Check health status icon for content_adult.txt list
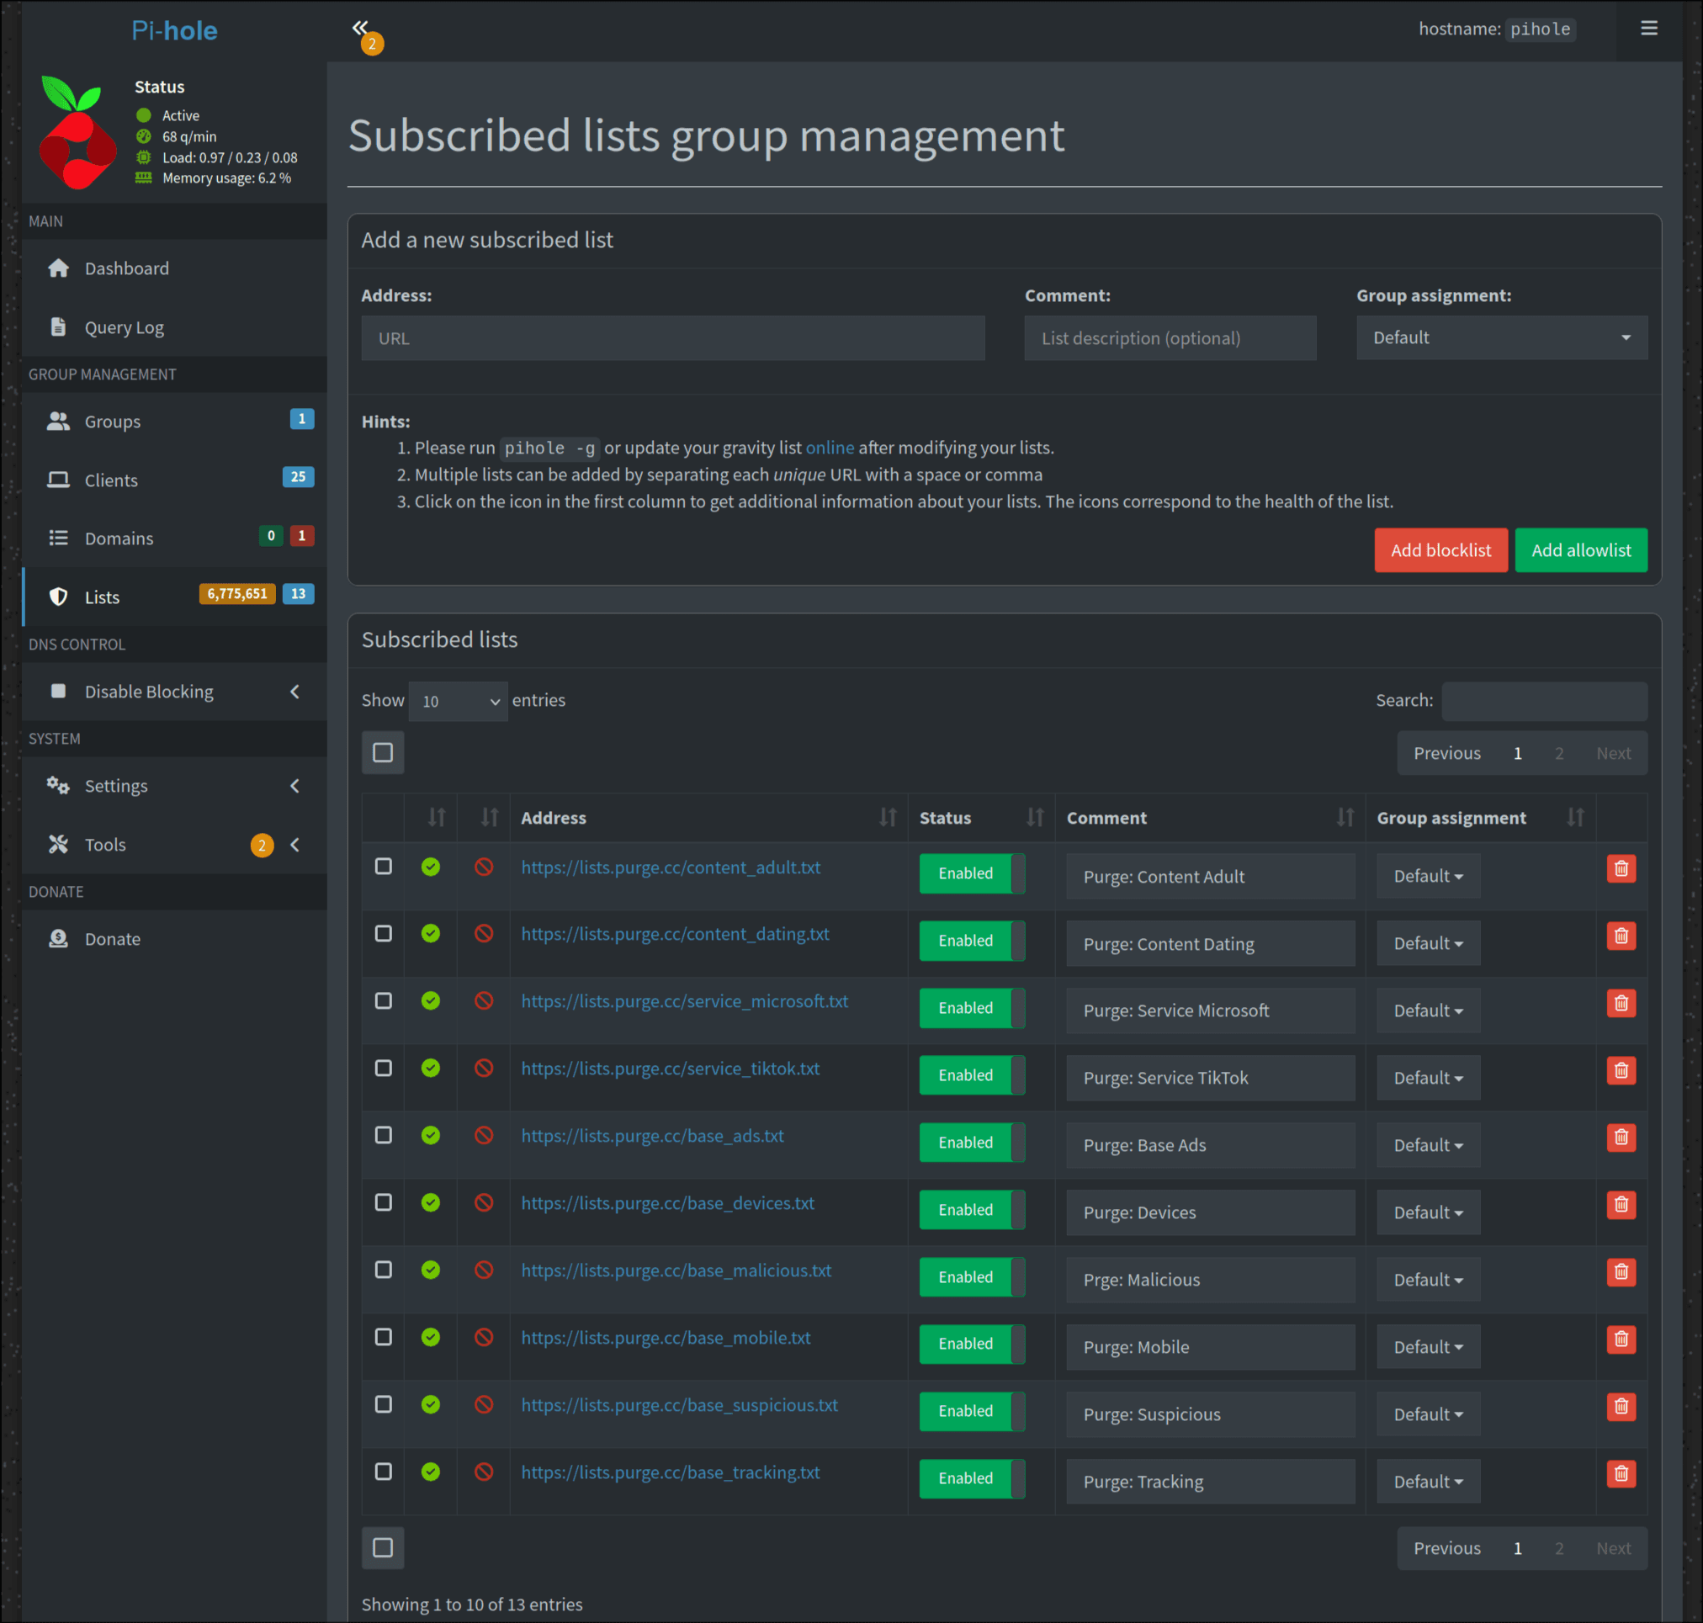Image resolution: width=1703 pixels, height=1623 pixels. tap(430, 867)
